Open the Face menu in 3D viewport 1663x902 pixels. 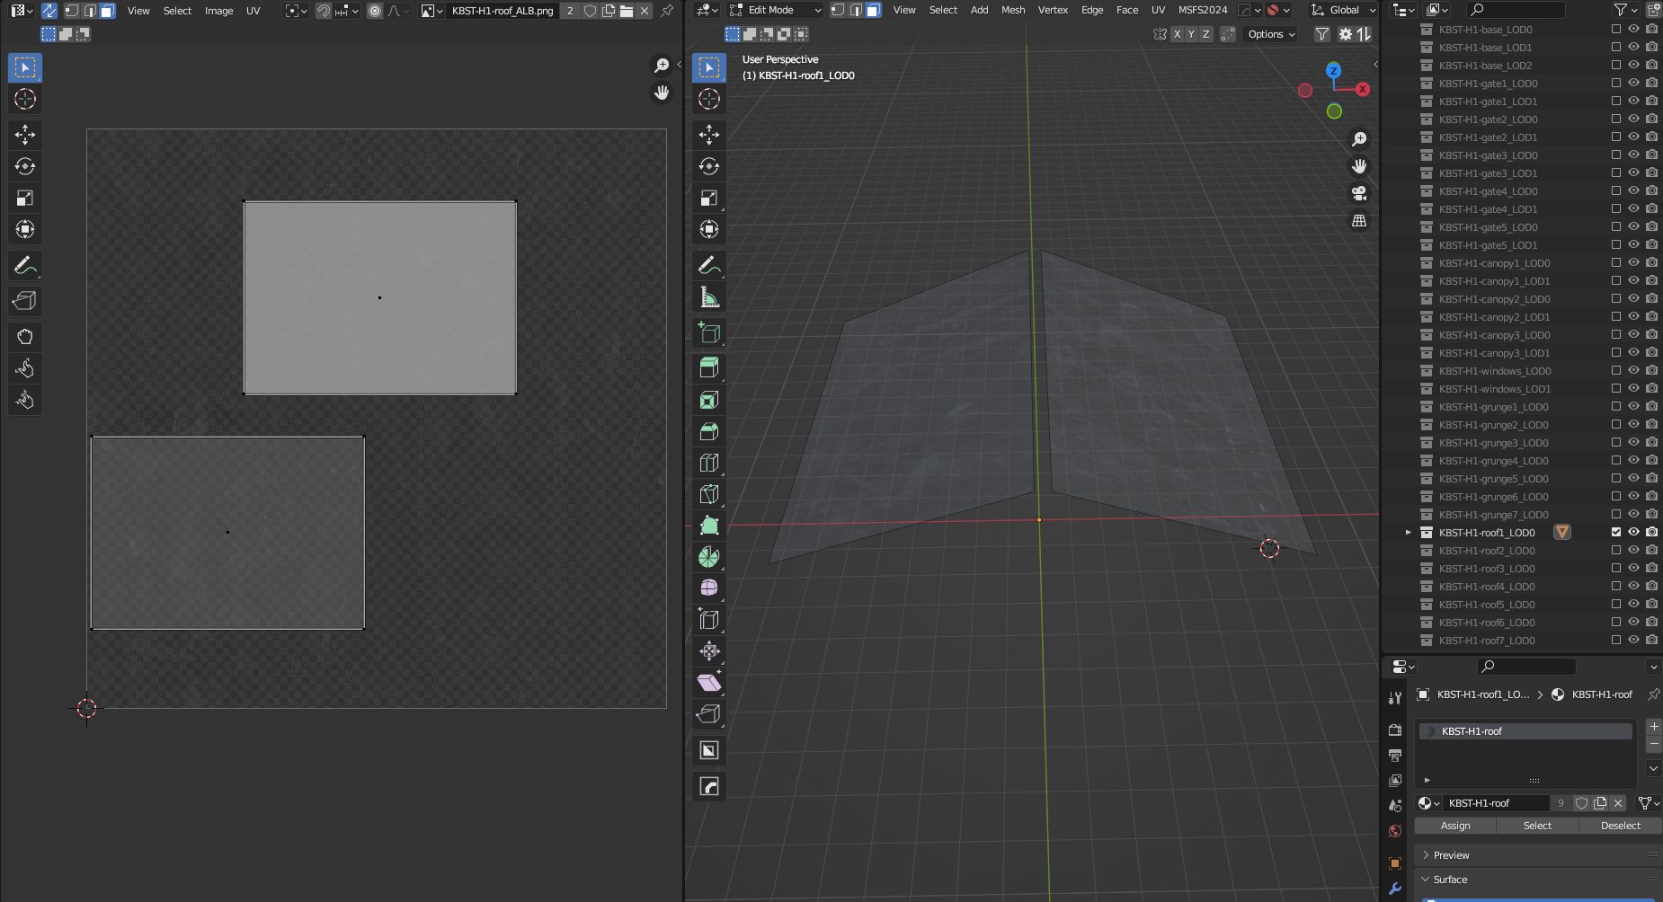1127,10
